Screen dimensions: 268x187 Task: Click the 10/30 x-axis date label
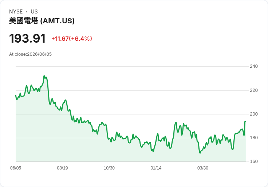point(109,168)
